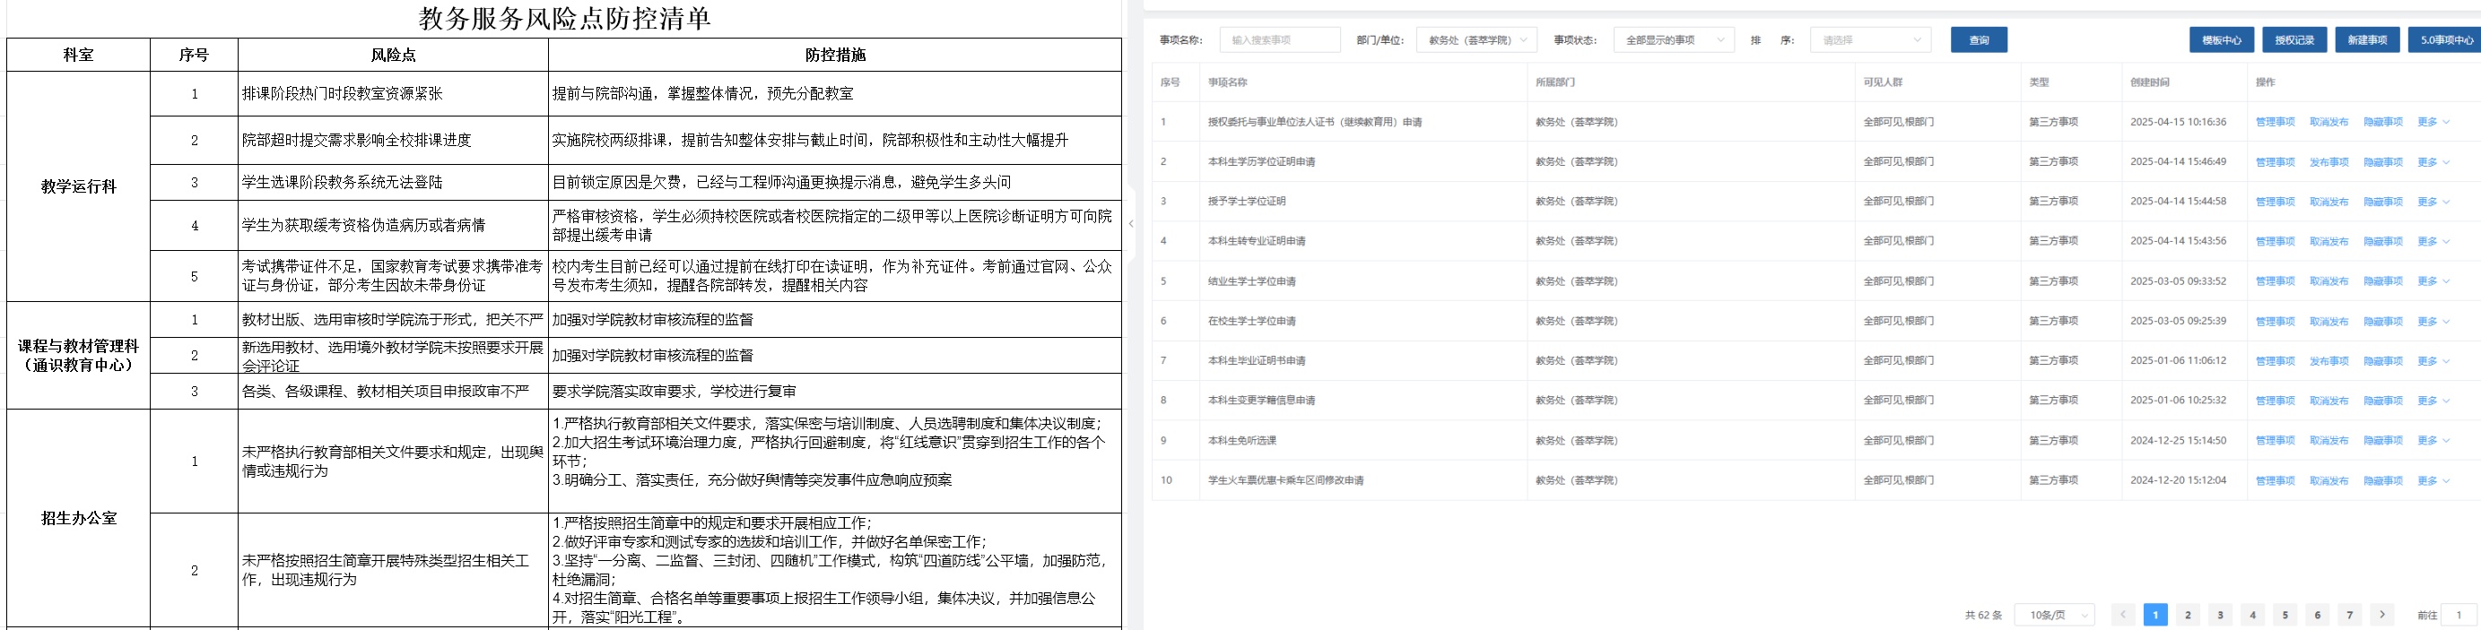The width and height of the screenshot is (2481, 630).
Task: Click 管理事项 for 本科生学历学位证明申请
Action: tap(2275, 162)
